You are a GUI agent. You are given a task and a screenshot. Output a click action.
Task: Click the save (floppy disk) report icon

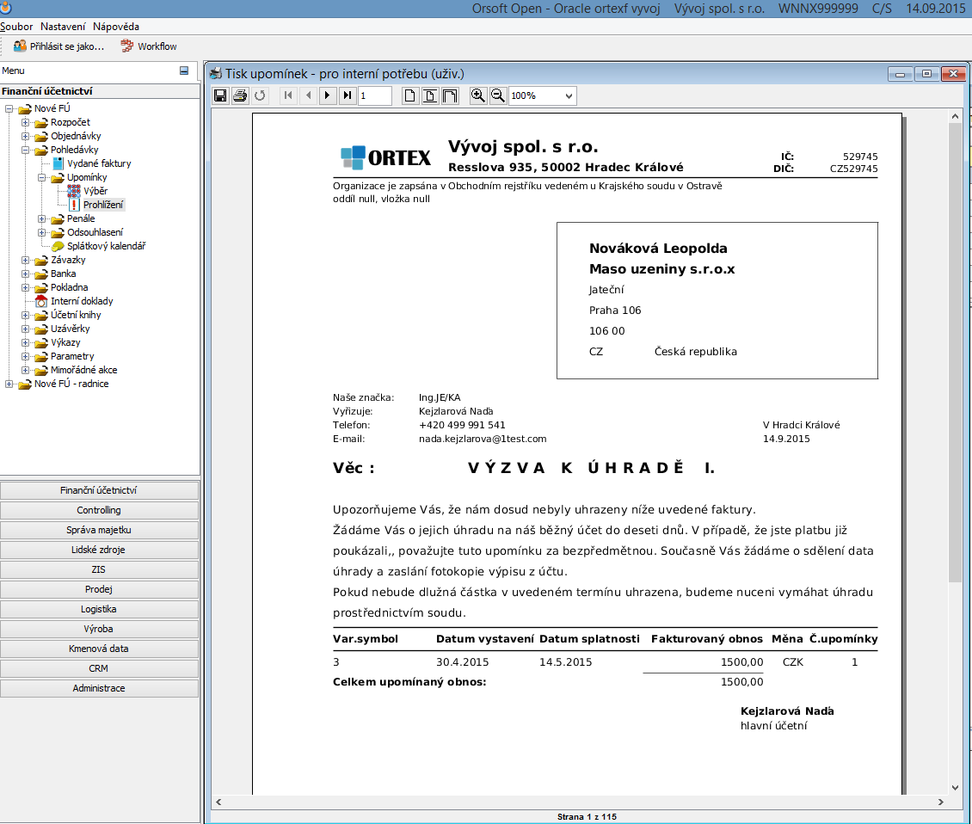pyautogui.click(x=220, y=95)
